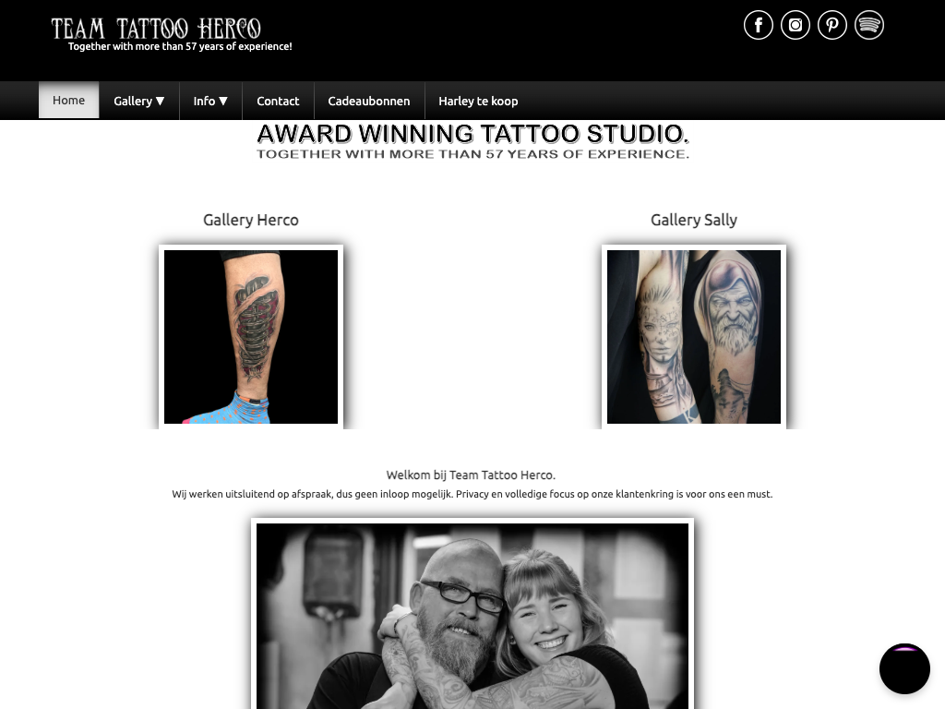Open the Spotify social icon

tap(869, 25)
